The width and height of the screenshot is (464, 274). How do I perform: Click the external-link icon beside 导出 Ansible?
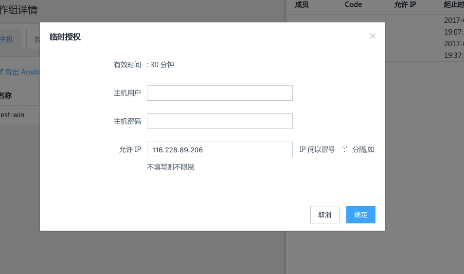(x=1, y=72)
